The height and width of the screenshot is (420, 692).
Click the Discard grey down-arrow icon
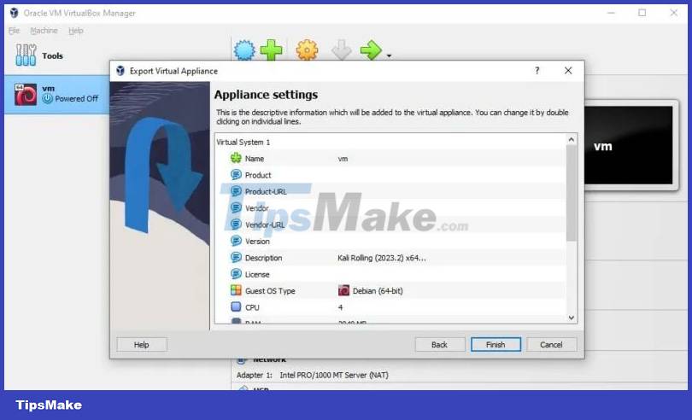click(341, 50)
